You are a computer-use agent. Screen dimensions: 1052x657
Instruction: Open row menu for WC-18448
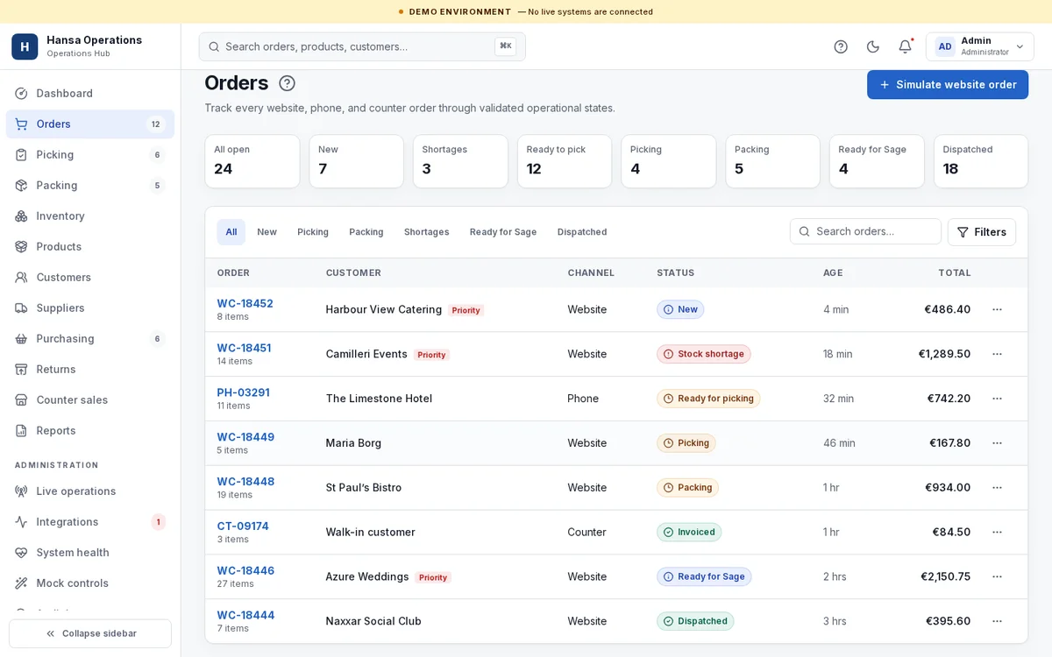pos(997,488)
